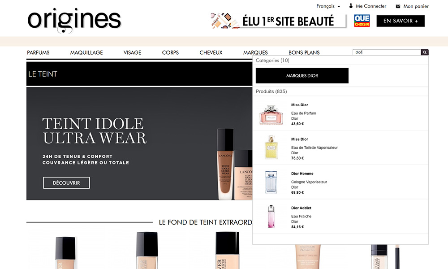Click the user icon for Me Connecter

coord(351,6)
